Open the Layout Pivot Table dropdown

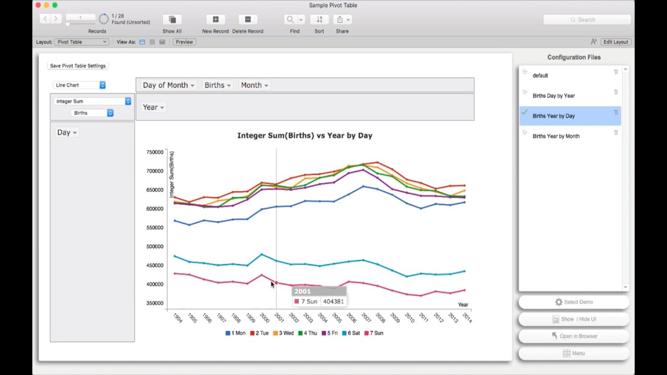pyautogui.click(x=81, y=42)
